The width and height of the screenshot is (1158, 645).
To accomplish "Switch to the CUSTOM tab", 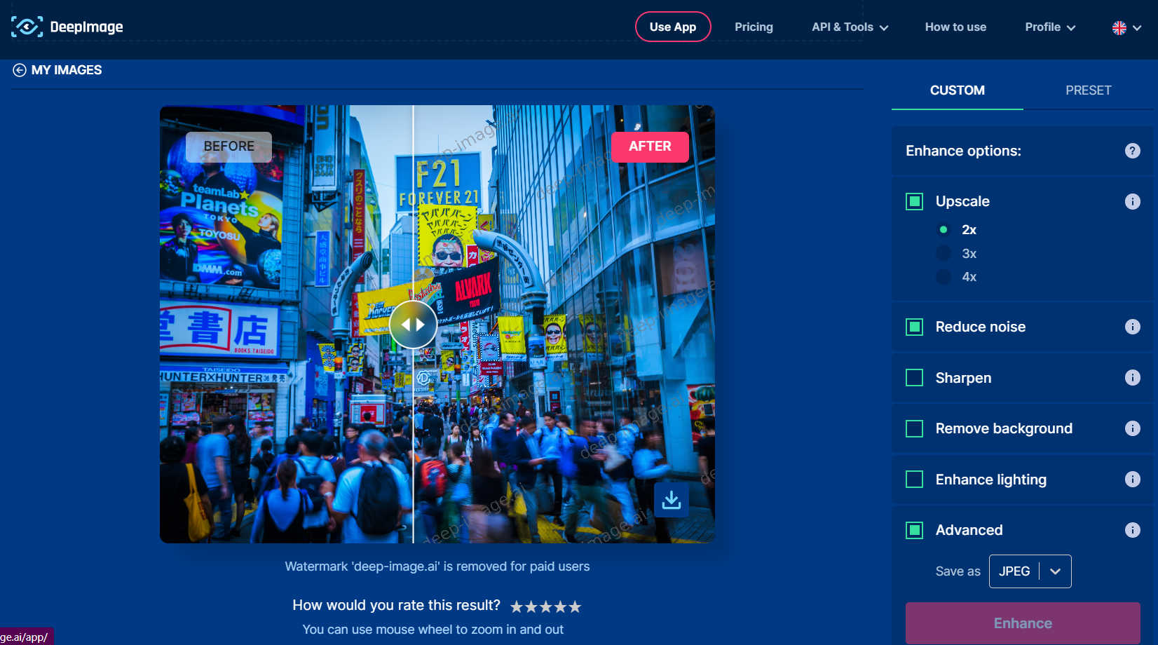I will point(958,90).
